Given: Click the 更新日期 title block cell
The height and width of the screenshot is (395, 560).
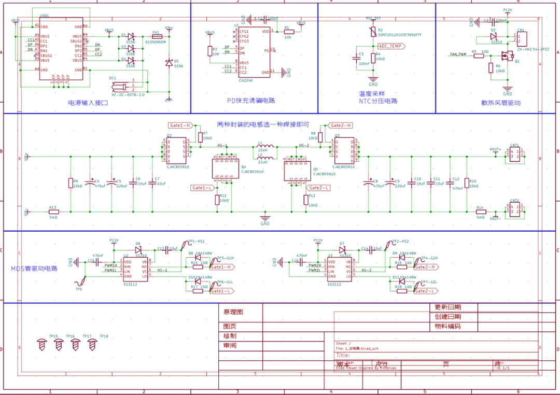Looking at the screenshot, I should (x=447, y=307).
